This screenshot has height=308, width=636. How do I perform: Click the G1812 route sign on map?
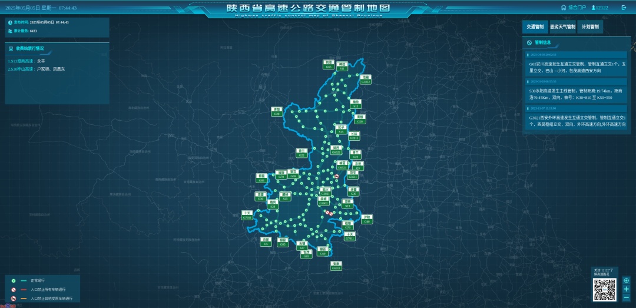pos(366,80)
